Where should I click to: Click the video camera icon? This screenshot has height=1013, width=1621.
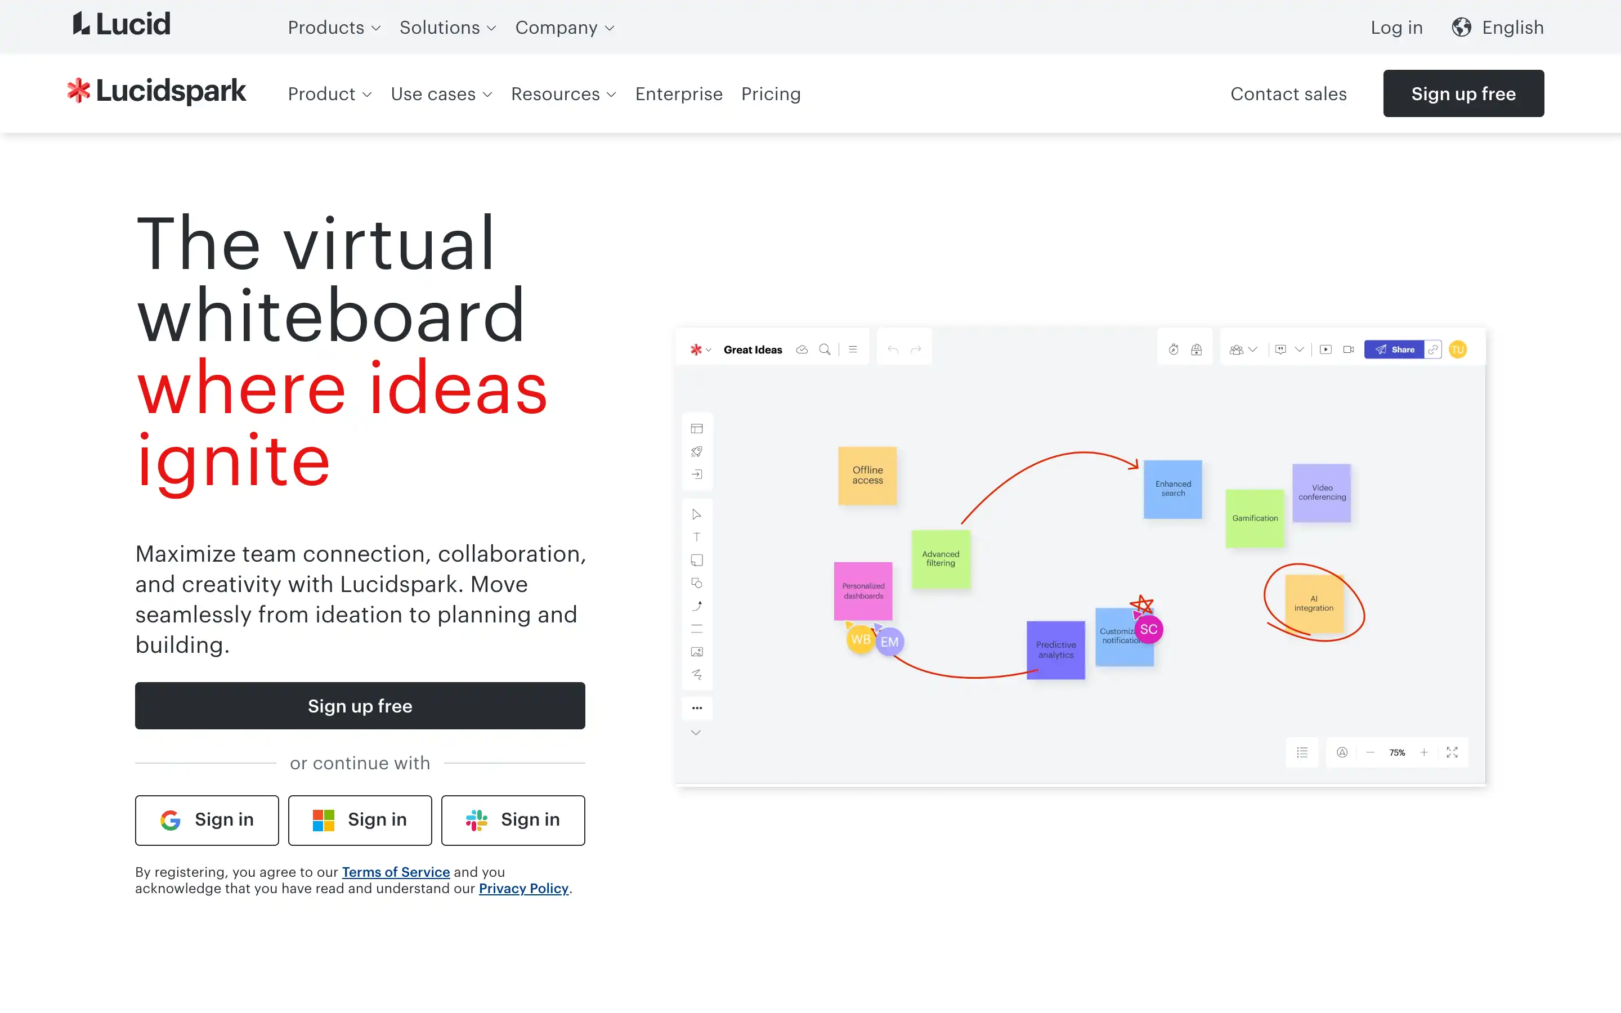(x=1349, y=349)
